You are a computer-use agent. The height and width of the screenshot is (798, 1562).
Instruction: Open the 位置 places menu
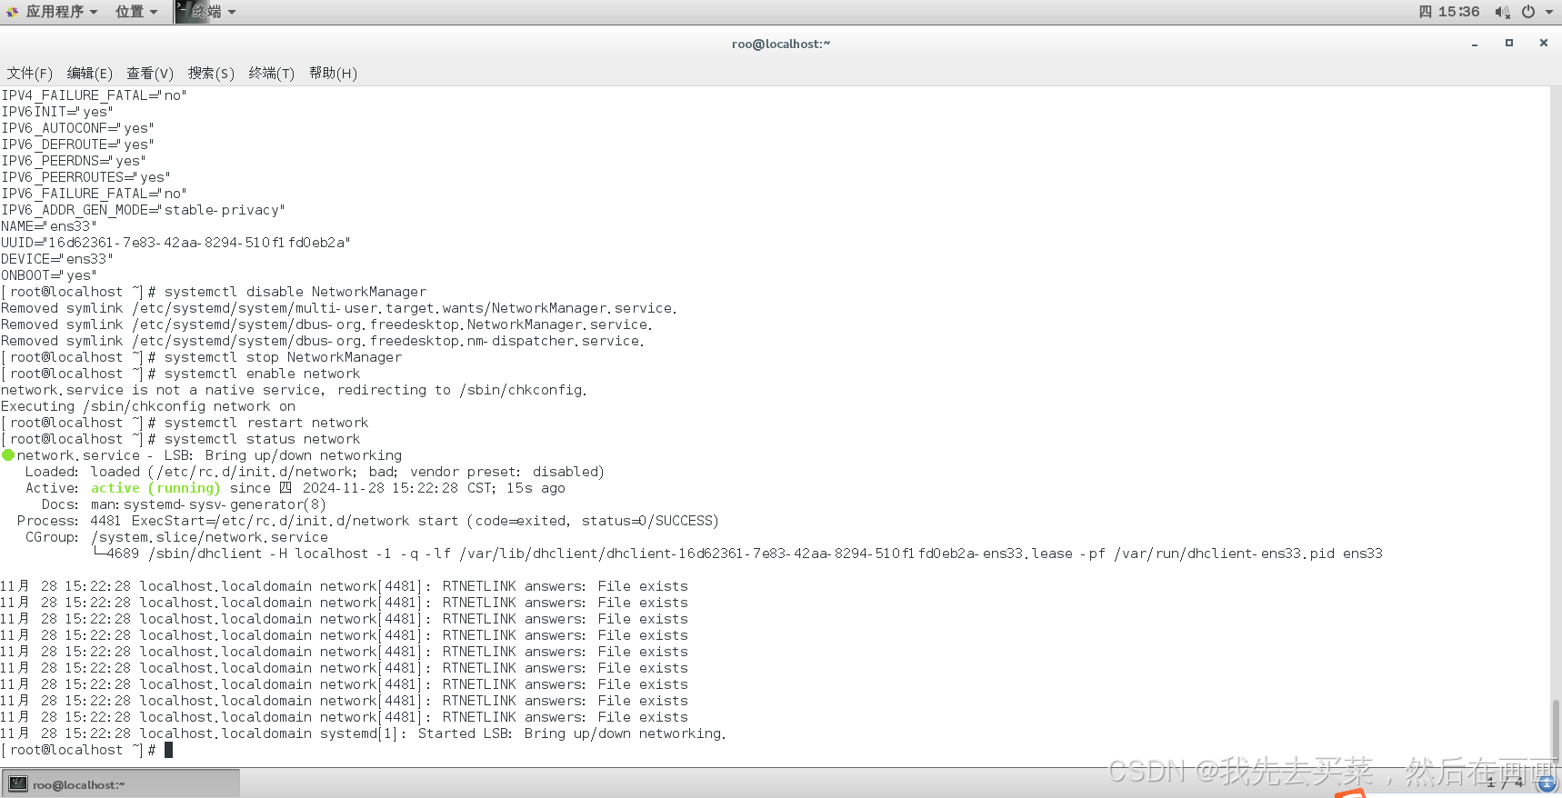[136, 12]
